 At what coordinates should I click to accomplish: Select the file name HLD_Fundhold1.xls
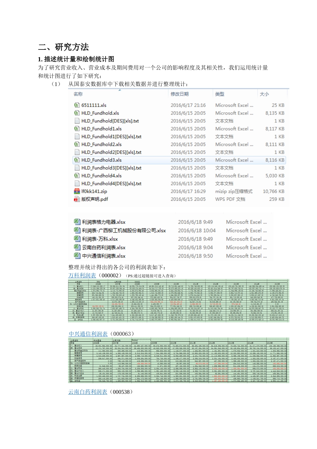click(101, 129)
